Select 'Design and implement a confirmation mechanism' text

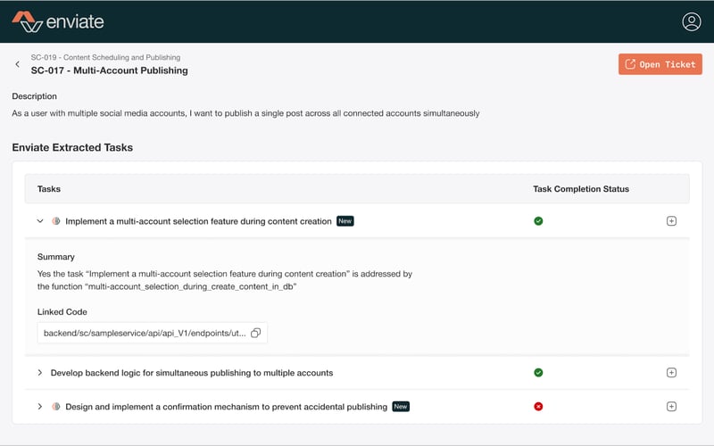pos(227,407)
